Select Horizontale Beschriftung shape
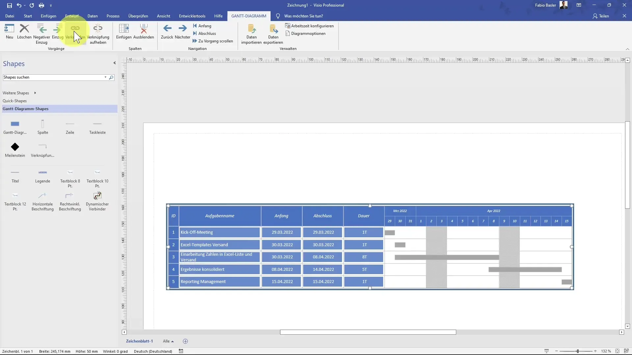The image size is (632, 355). tap(43, 201)
